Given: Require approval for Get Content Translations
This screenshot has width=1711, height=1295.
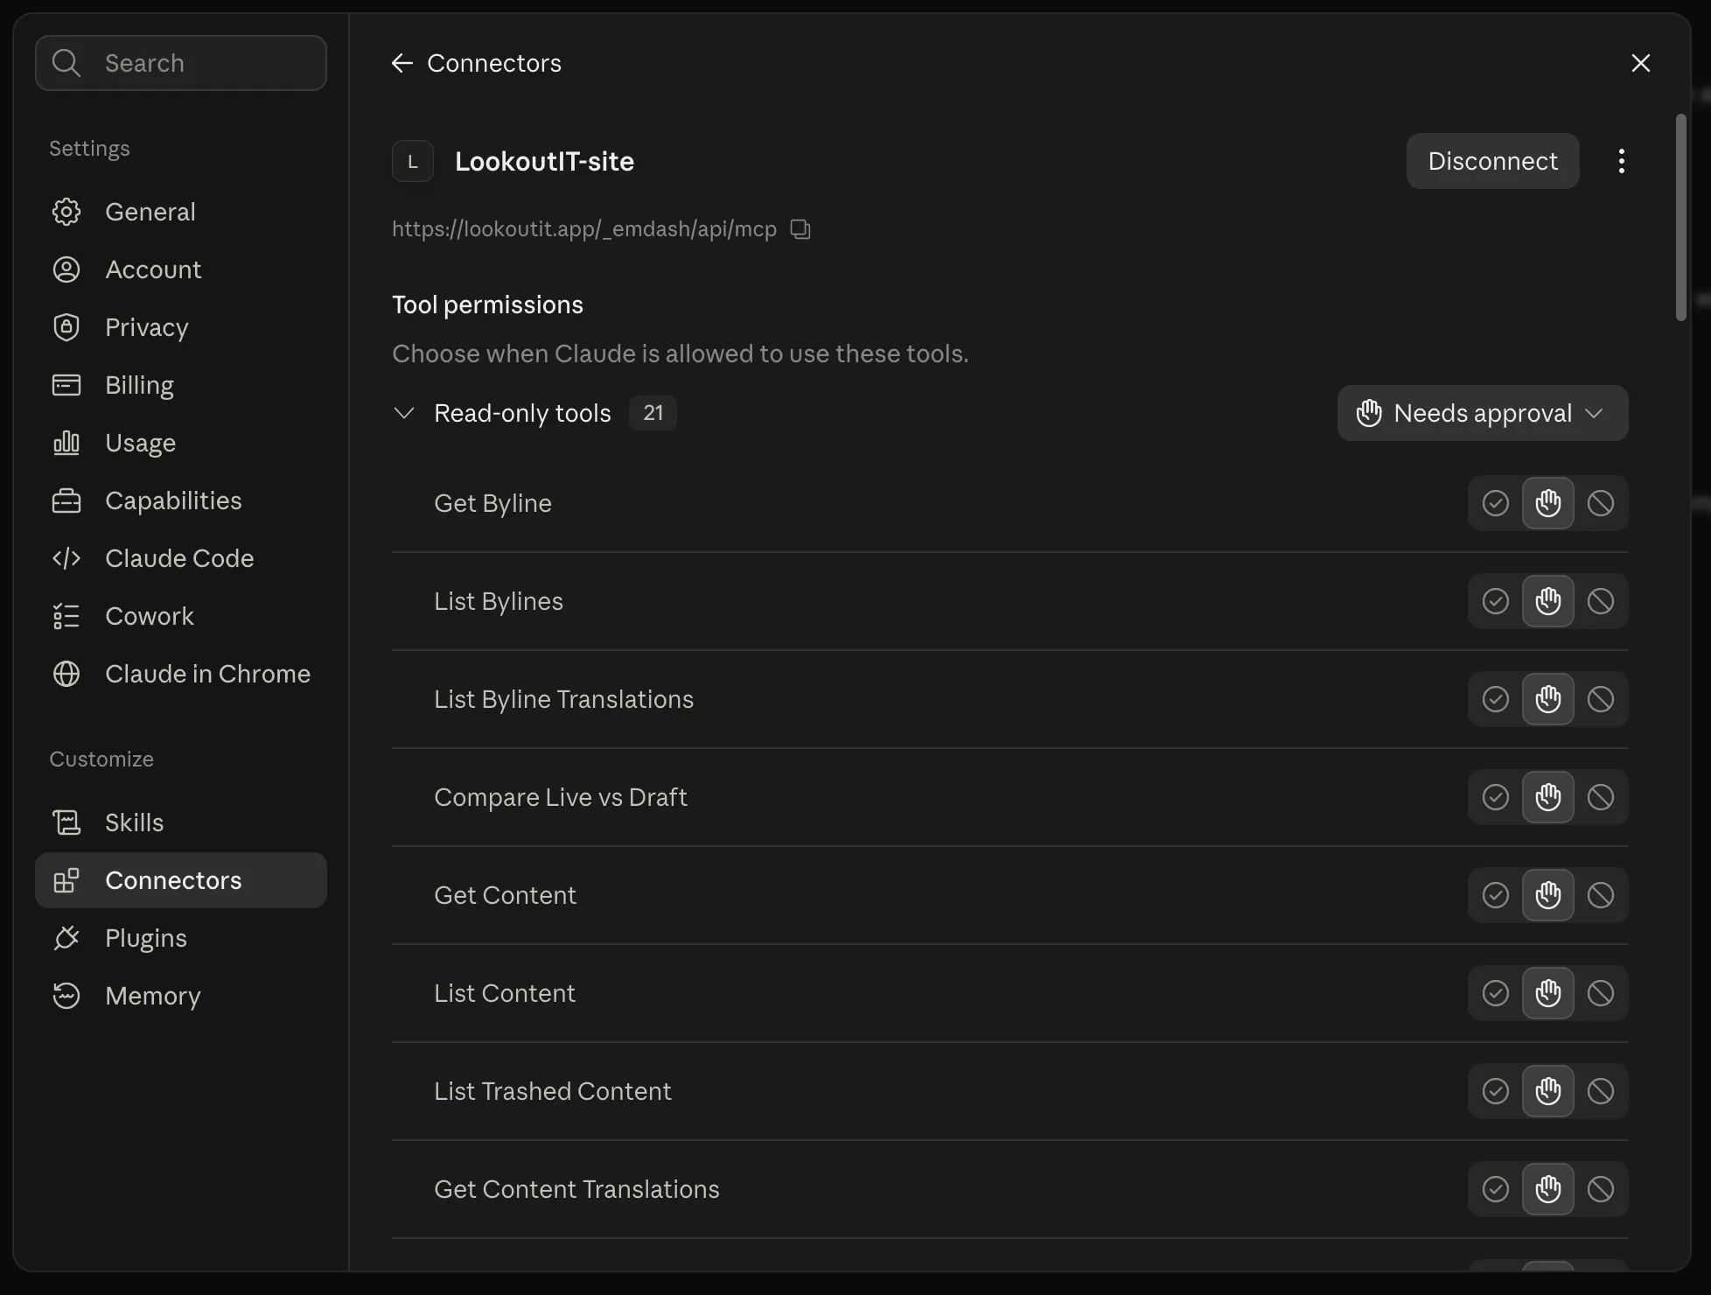Looking at the screenshot, I should [1548, 1189].
